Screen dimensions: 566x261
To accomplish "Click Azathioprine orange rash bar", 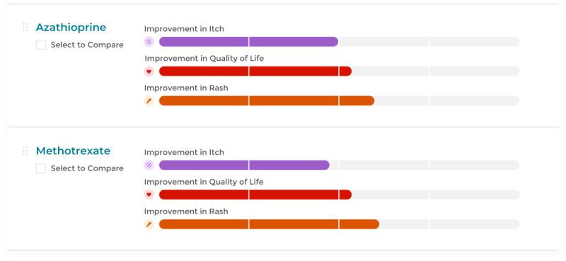I will point(267,101).
